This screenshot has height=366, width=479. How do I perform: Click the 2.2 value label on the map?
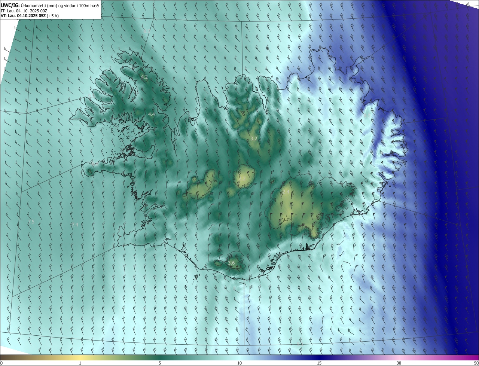click(x=242, y=179)
